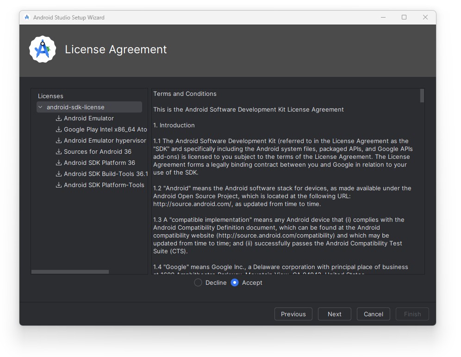
Task: Click the horizontal scrollbar under Licenses list
Action: (70, 272)
